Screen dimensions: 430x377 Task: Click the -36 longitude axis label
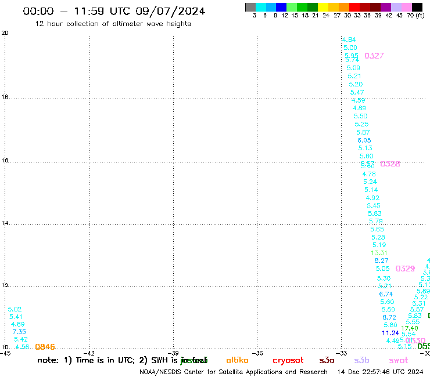(257, 353)
